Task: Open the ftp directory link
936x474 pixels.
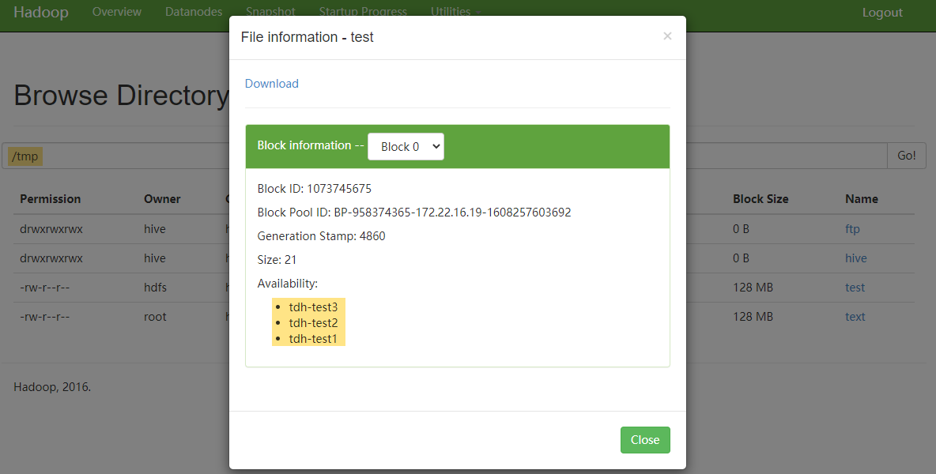Action: tap(852, 229)
